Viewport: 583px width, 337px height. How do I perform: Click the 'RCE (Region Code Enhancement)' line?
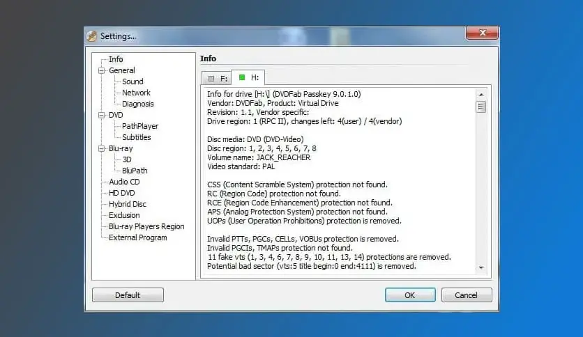(300, 203)
